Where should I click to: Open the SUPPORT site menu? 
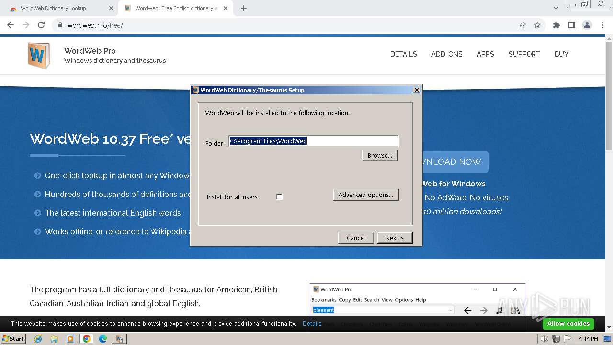click(524, 54)
